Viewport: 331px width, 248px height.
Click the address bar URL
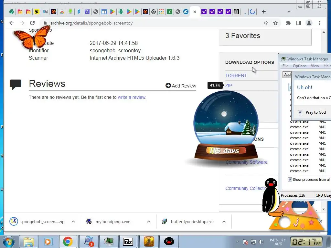tap(91, 23)
